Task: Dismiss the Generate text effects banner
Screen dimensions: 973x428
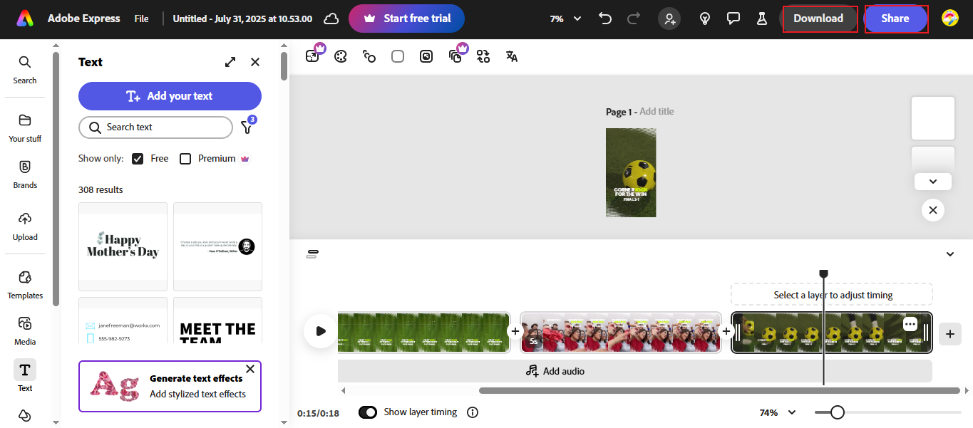Action: tap(250, 369)
